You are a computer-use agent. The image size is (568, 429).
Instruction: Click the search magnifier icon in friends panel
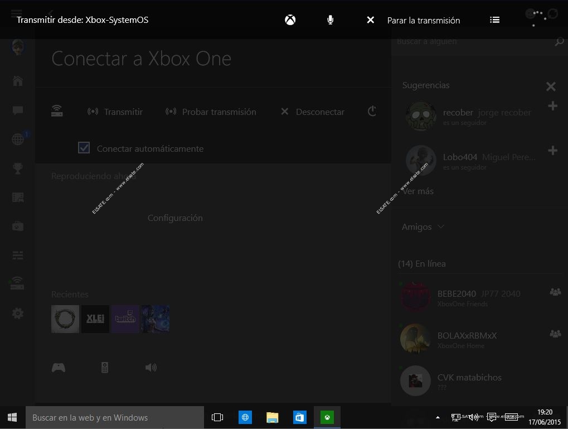(x=559, y=42)
